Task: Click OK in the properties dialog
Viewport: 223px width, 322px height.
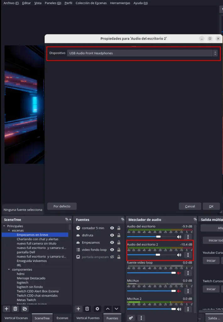Action: coord(211,206)
